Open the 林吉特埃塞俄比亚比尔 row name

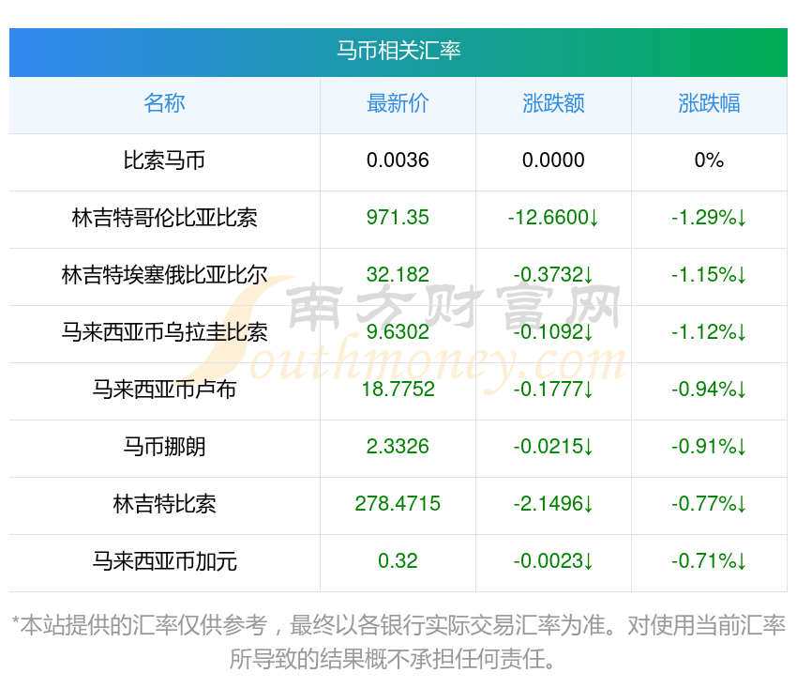164,275
